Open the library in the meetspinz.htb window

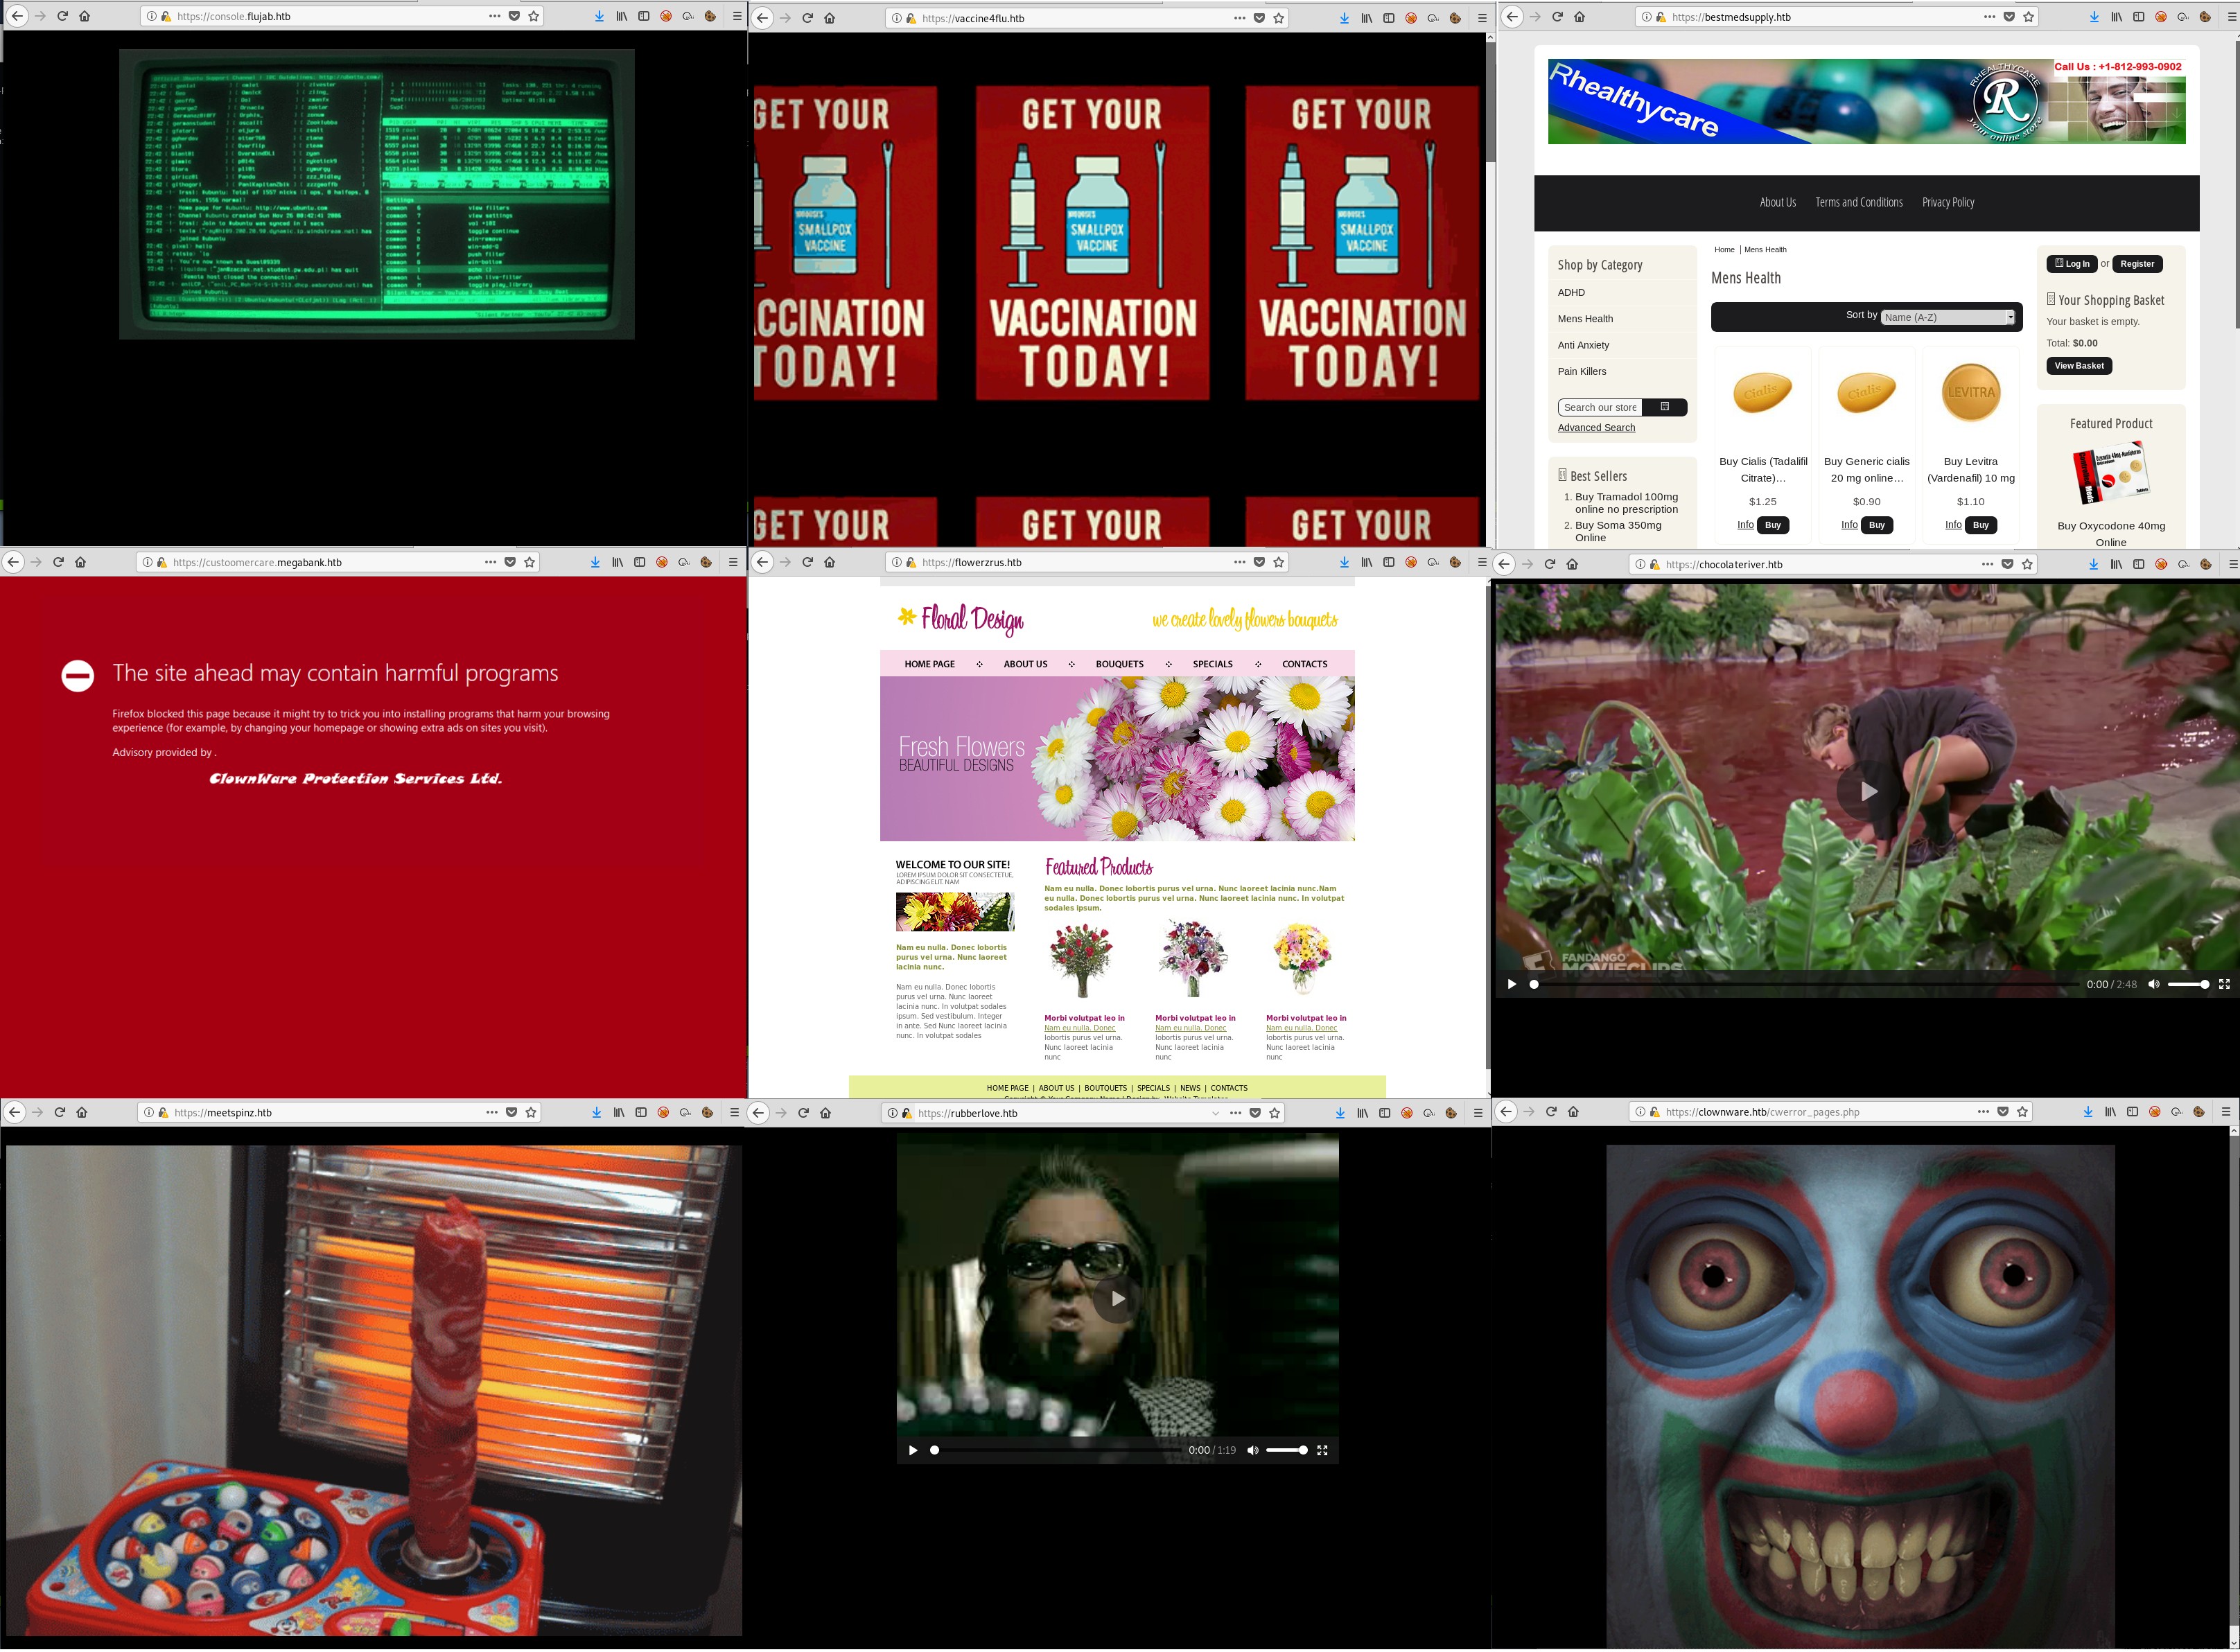619,1112
